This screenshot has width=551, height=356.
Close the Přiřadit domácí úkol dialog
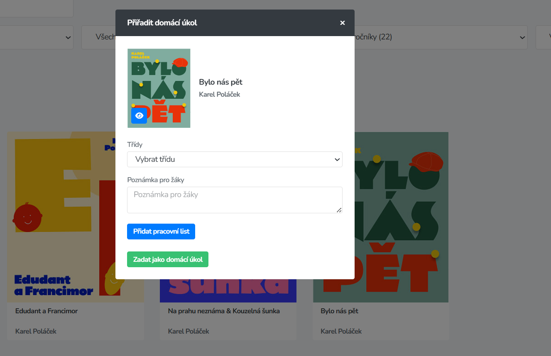coord(343,23)
